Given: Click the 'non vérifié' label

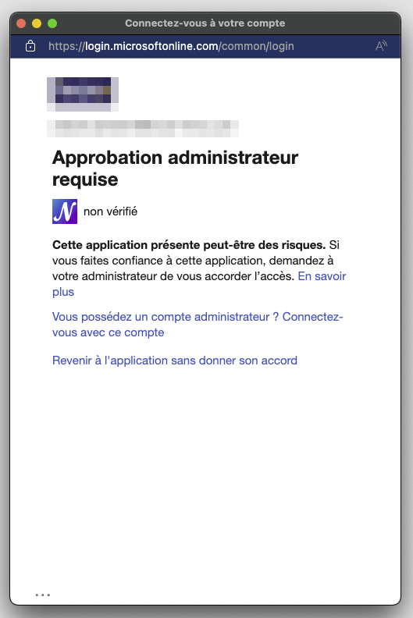Looking at the screenshot, I should click(110, 211).
